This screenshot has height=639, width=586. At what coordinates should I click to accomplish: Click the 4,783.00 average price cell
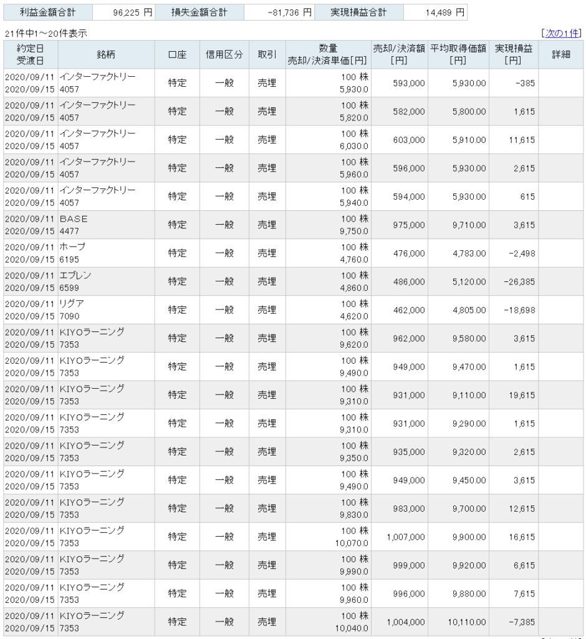[x=458, y=253]
